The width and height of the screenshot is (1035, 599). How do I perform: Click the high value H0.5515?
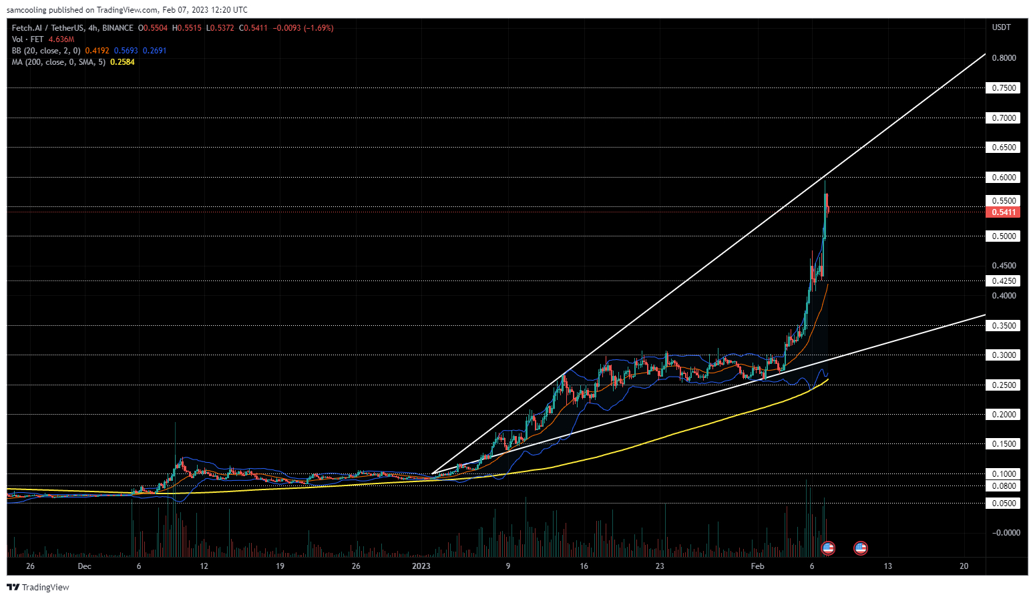pos(186,28)
